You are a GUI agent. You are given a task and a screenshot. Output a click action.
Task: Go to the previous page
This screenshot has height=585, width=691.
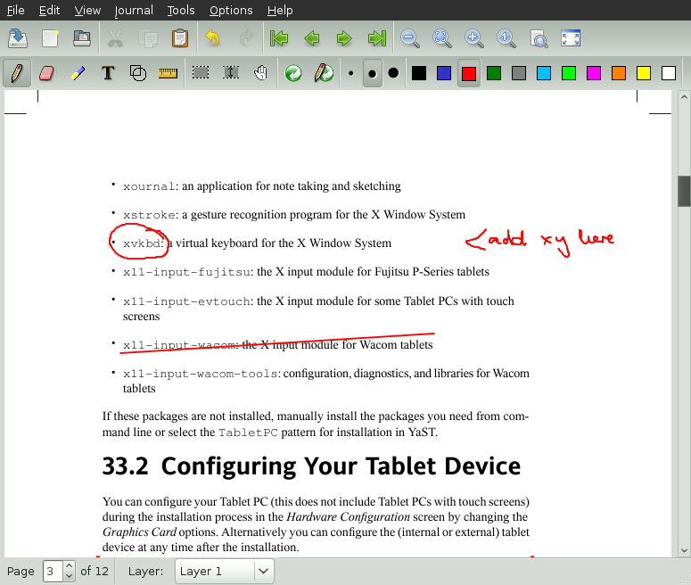coord(312,38)
